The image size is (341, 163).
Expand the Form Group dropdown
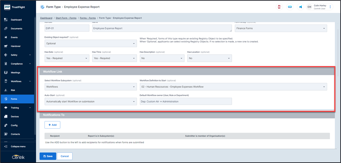click(281, 28)
